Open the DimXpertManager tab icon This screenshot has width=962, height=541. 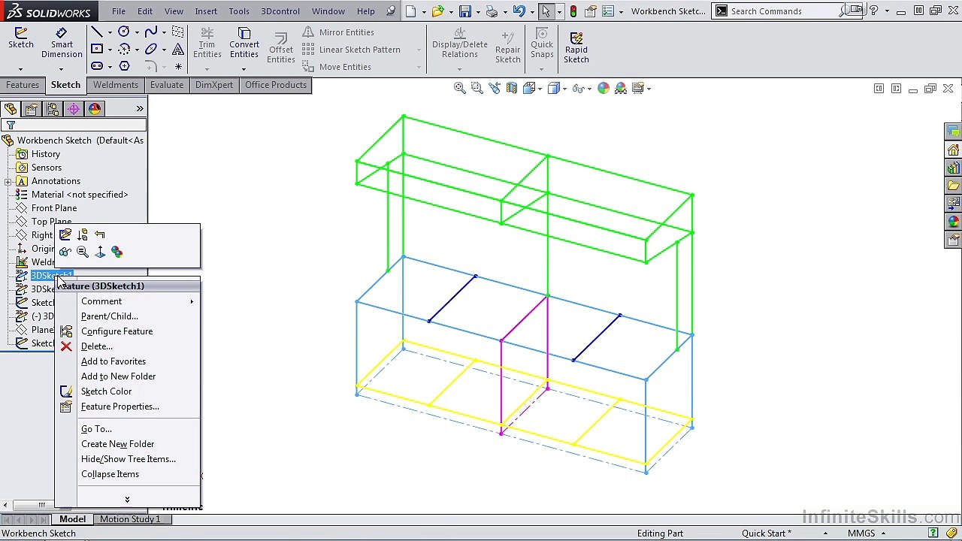click(74, 109)
